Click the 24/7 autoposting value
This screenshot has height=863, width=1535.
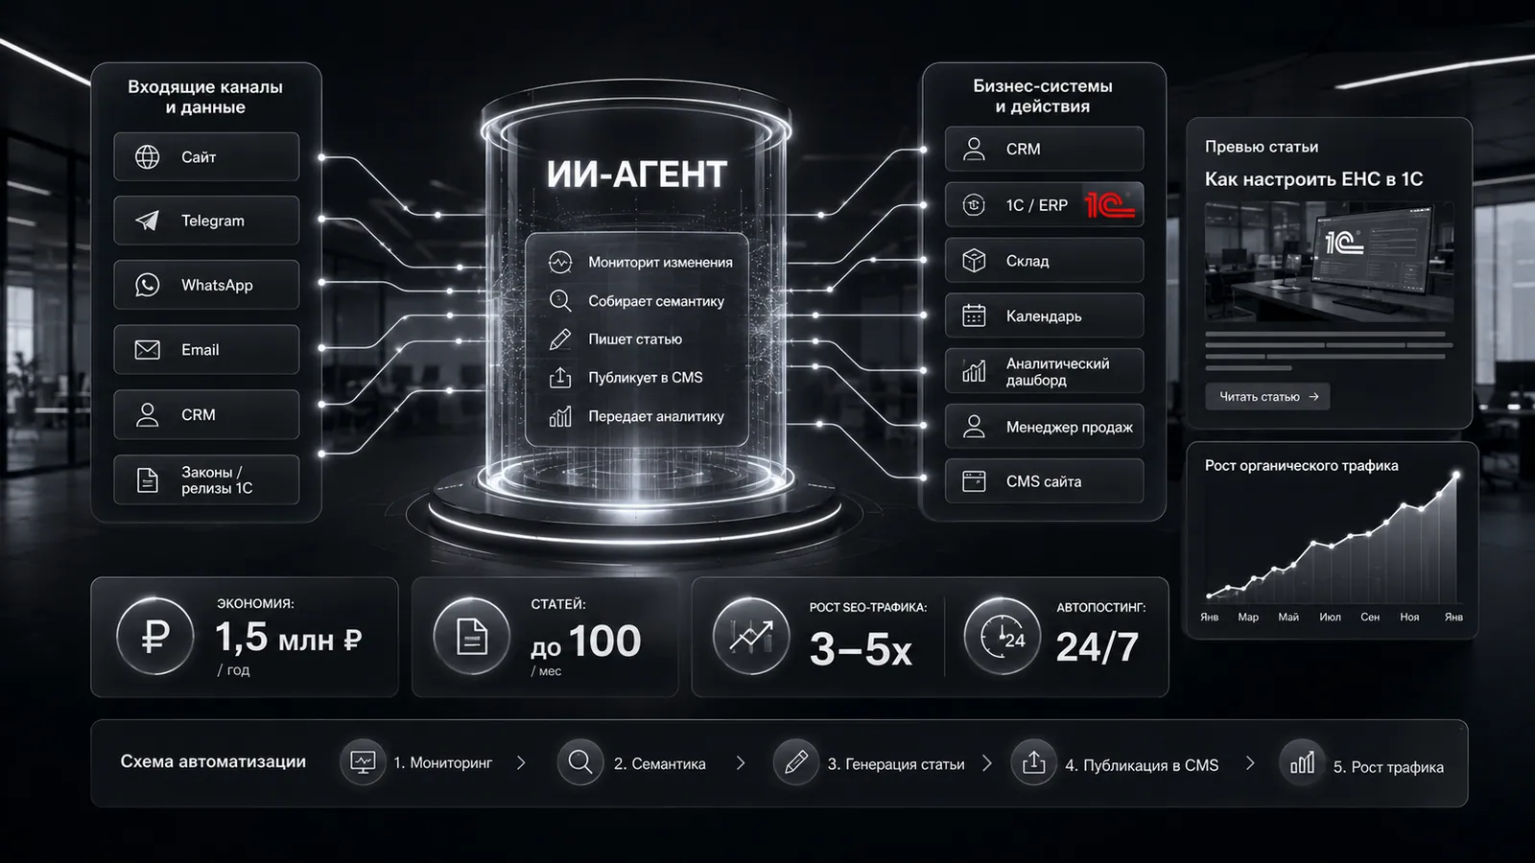[1097, 647]
